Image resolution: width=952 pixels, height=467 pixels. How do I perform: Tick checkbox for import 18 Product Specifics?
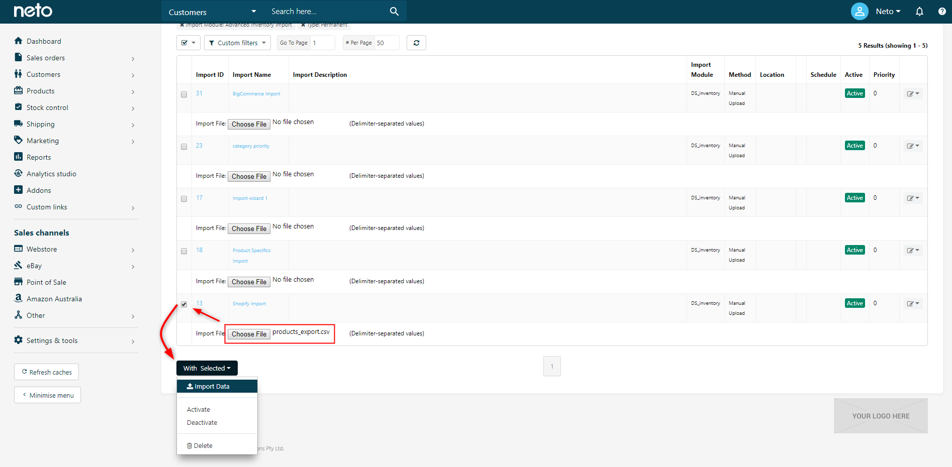coord(184,251)
